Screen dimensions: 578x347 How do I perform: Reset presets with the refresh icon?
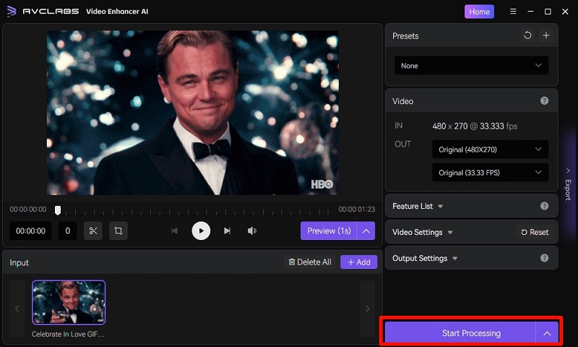(527, 35)
